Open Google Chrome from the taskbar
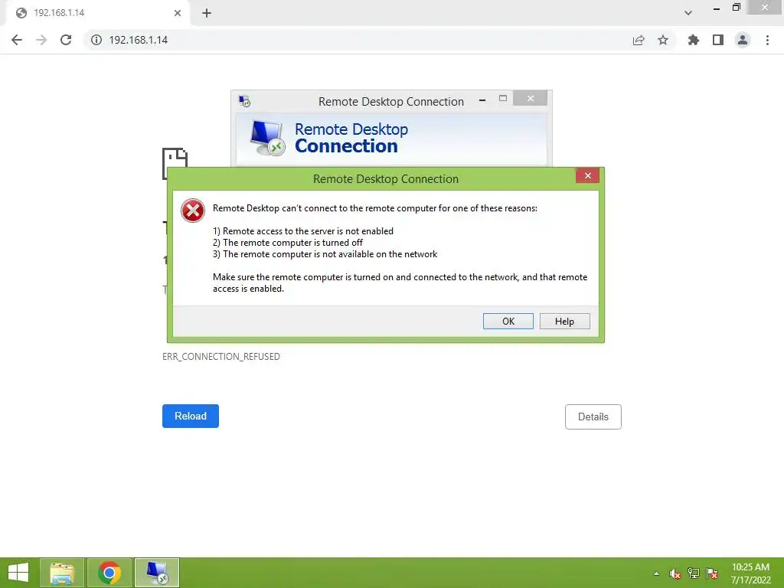The image size is (784, 588). [109, 573]
